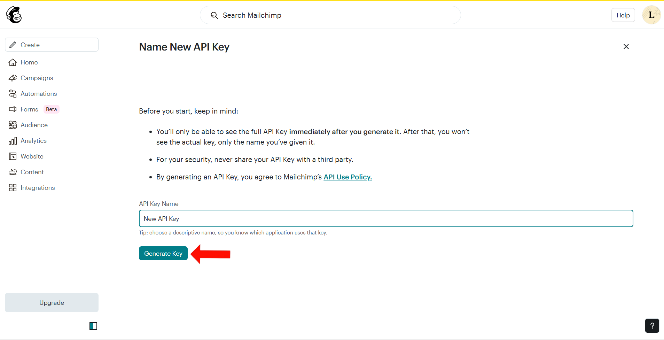This screenshot has height=340, width=664.
Task: Click 'never share your API Key' bullet
Action: coord(255,160)
